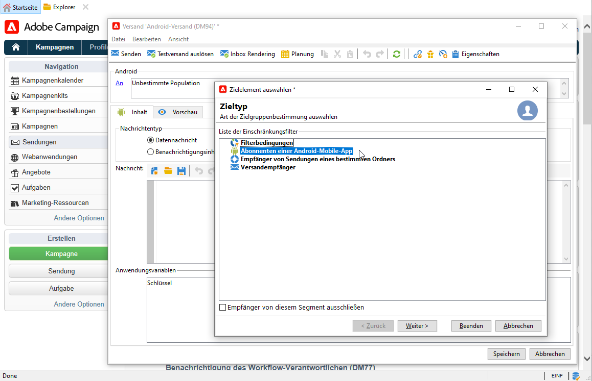592x381 pixels.
Task: Open the Planung calendar tool
Action: (298, 54)
